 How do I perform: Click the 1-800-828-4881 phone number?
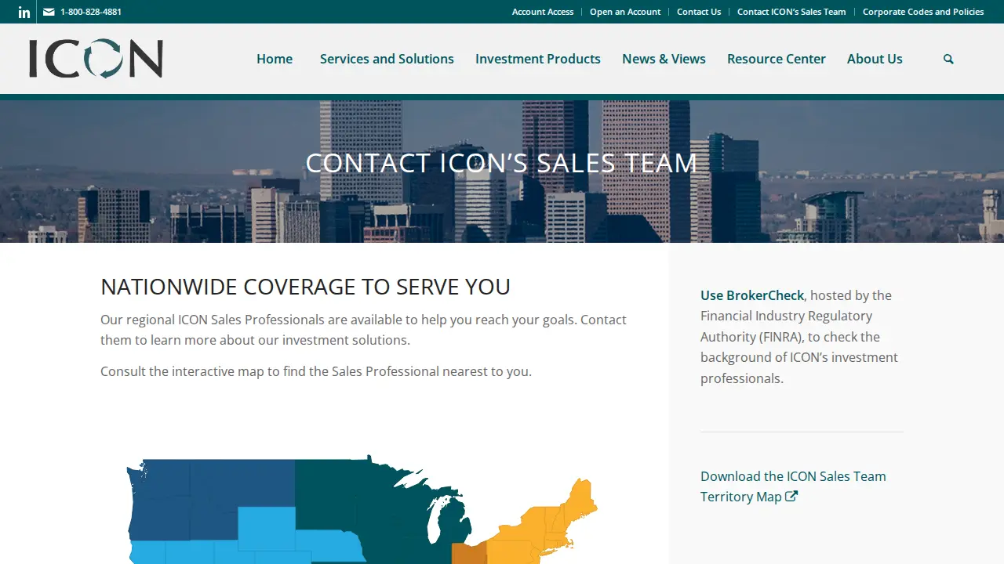point(91,12)
